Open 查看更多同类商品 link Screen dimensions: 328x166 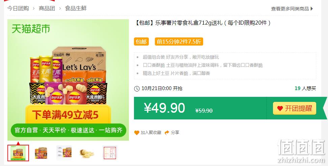290,9
